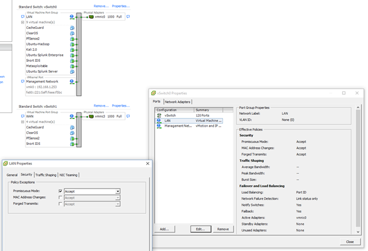Click the Effective Policies vertical scrollbar
The image size is (368, 251).
click(x=357, y=171)
